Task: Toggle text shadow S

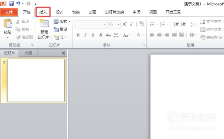Action: tap(101, 35)
